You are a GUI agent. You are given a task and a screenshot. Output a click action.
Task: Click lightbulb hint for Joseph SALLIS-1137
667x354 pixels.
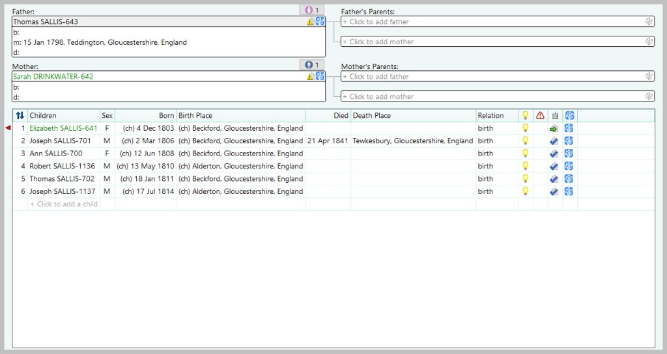point(525,191)
